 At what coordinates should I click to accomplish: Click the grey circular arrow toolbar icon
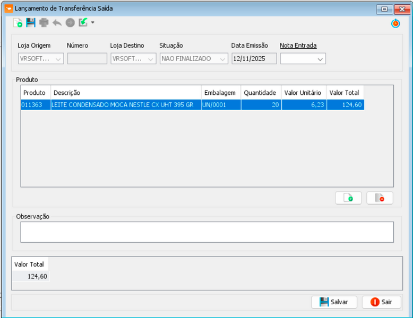click(x=70, y=23)
